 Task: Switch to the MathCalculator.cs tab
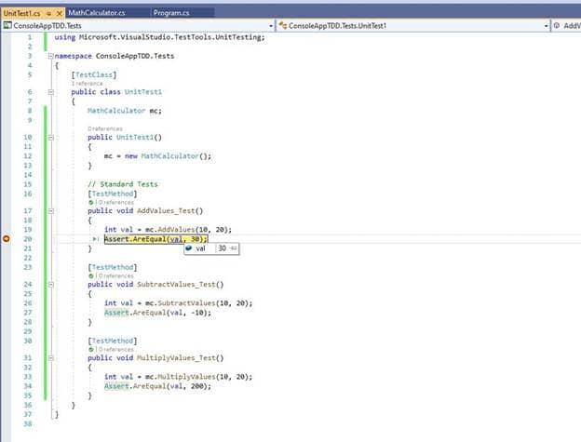tap(97, 13)
